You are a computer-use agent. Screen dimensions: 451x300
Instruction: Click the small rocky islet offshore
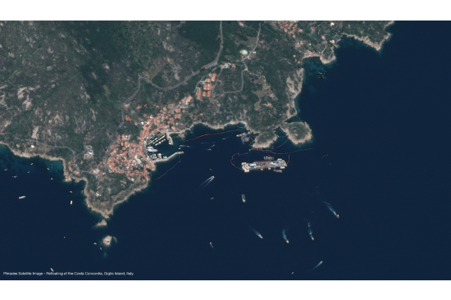tap(107, 240)
